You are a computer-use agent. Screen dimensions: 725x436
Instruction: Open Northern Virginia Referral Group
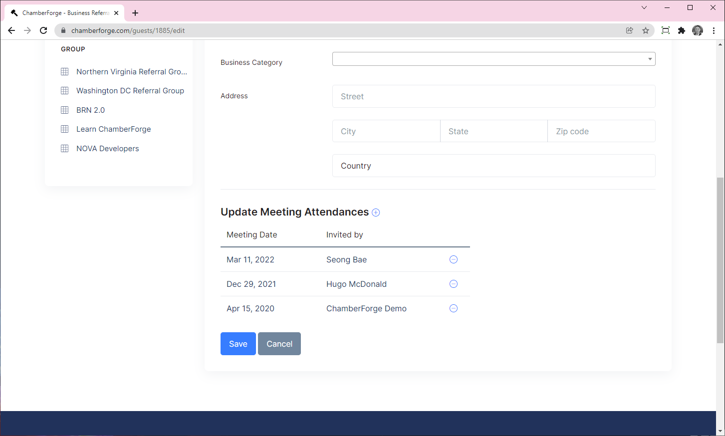[131, 72]
